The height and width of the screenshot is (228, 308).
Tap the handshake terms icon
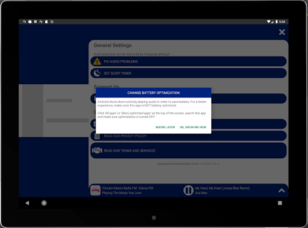click(x=97, y=150)
